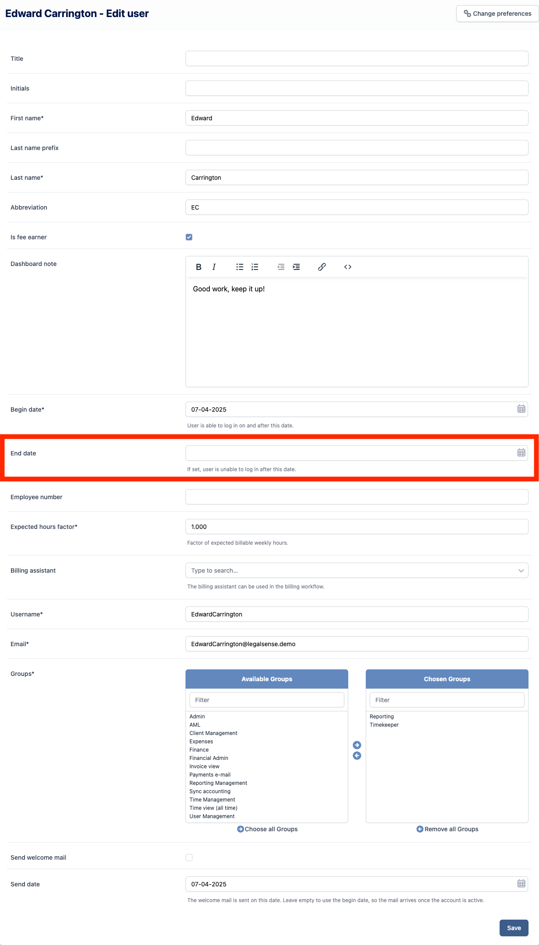Toggle bold formatting in Dashboard note
The height and width of the screenshot is (945, 539).
(x=199, y=267)
